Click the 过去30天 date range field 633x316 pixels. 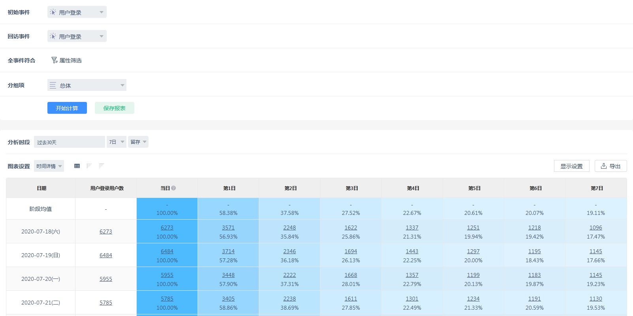click(x=70, y=142)
